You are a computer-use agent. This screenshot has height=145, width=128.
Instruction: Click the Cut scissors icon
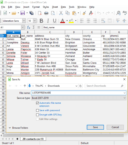pos(61,13)
